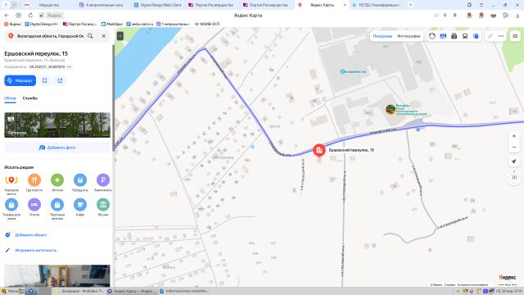The image size is (524, 295).
Task: Click the search magnifier icon
Action: click(90, 36)
